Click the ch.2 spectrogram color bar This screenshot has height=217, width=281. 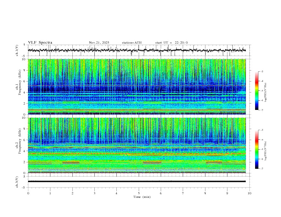point(257,149)
